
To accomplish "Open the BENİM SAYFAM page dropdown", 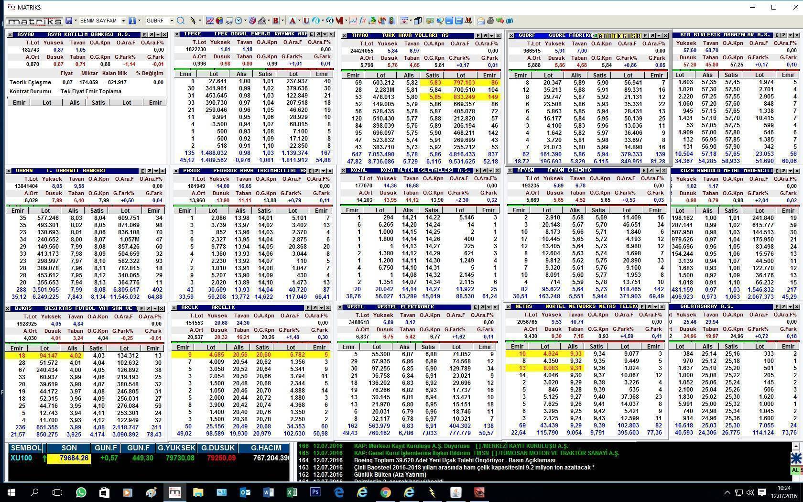I will 123,21.
